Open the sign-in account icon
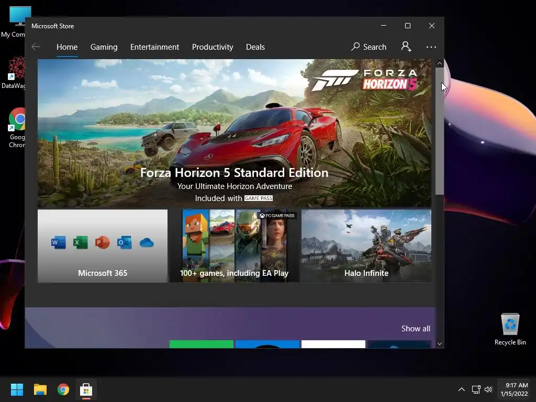 (406, 47)
